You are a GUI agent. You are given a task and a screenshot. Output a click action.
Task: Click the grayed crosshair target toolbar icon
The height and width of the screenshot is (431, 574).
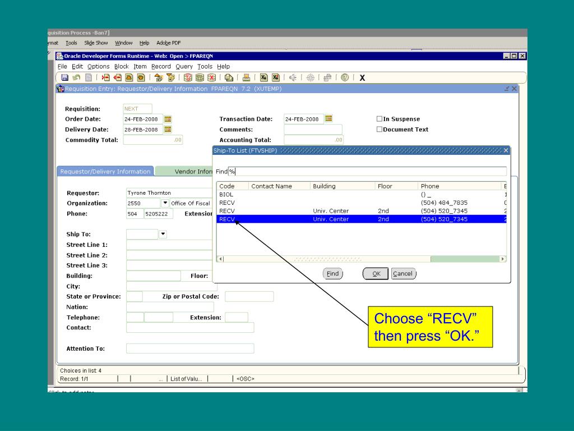(x=311, y=77)
